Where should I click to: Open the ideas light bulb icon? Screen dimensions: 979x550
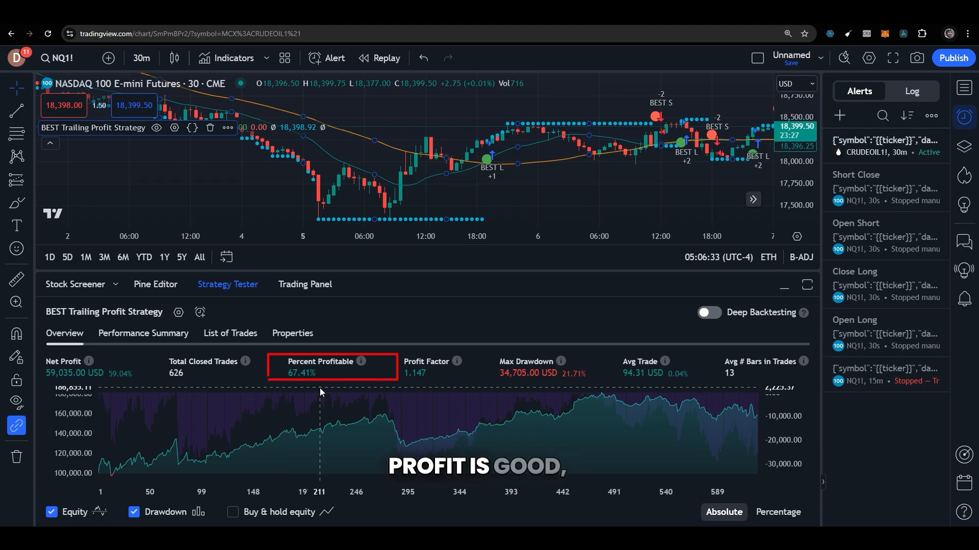pyautogui.click(x=964, y=205)
